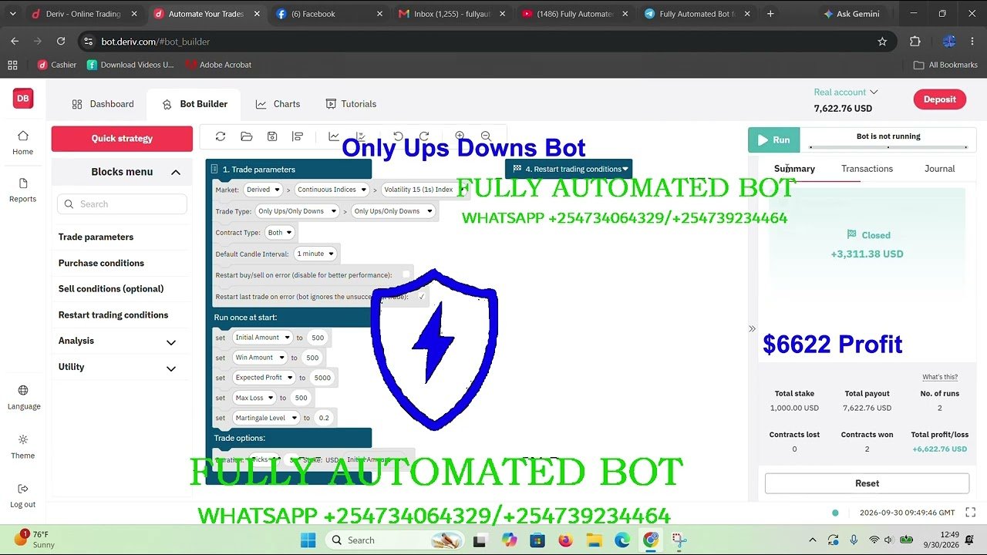The width and height of the screenshot is (987, 555).
Task: Bookmark page with the star icon
Action: point(882,42)
